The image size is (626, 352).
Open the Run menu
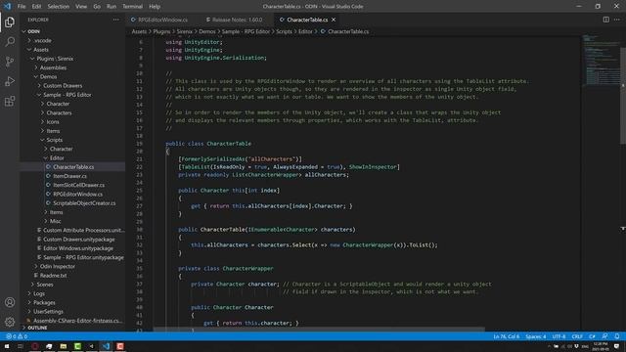[x=112, y=7]
